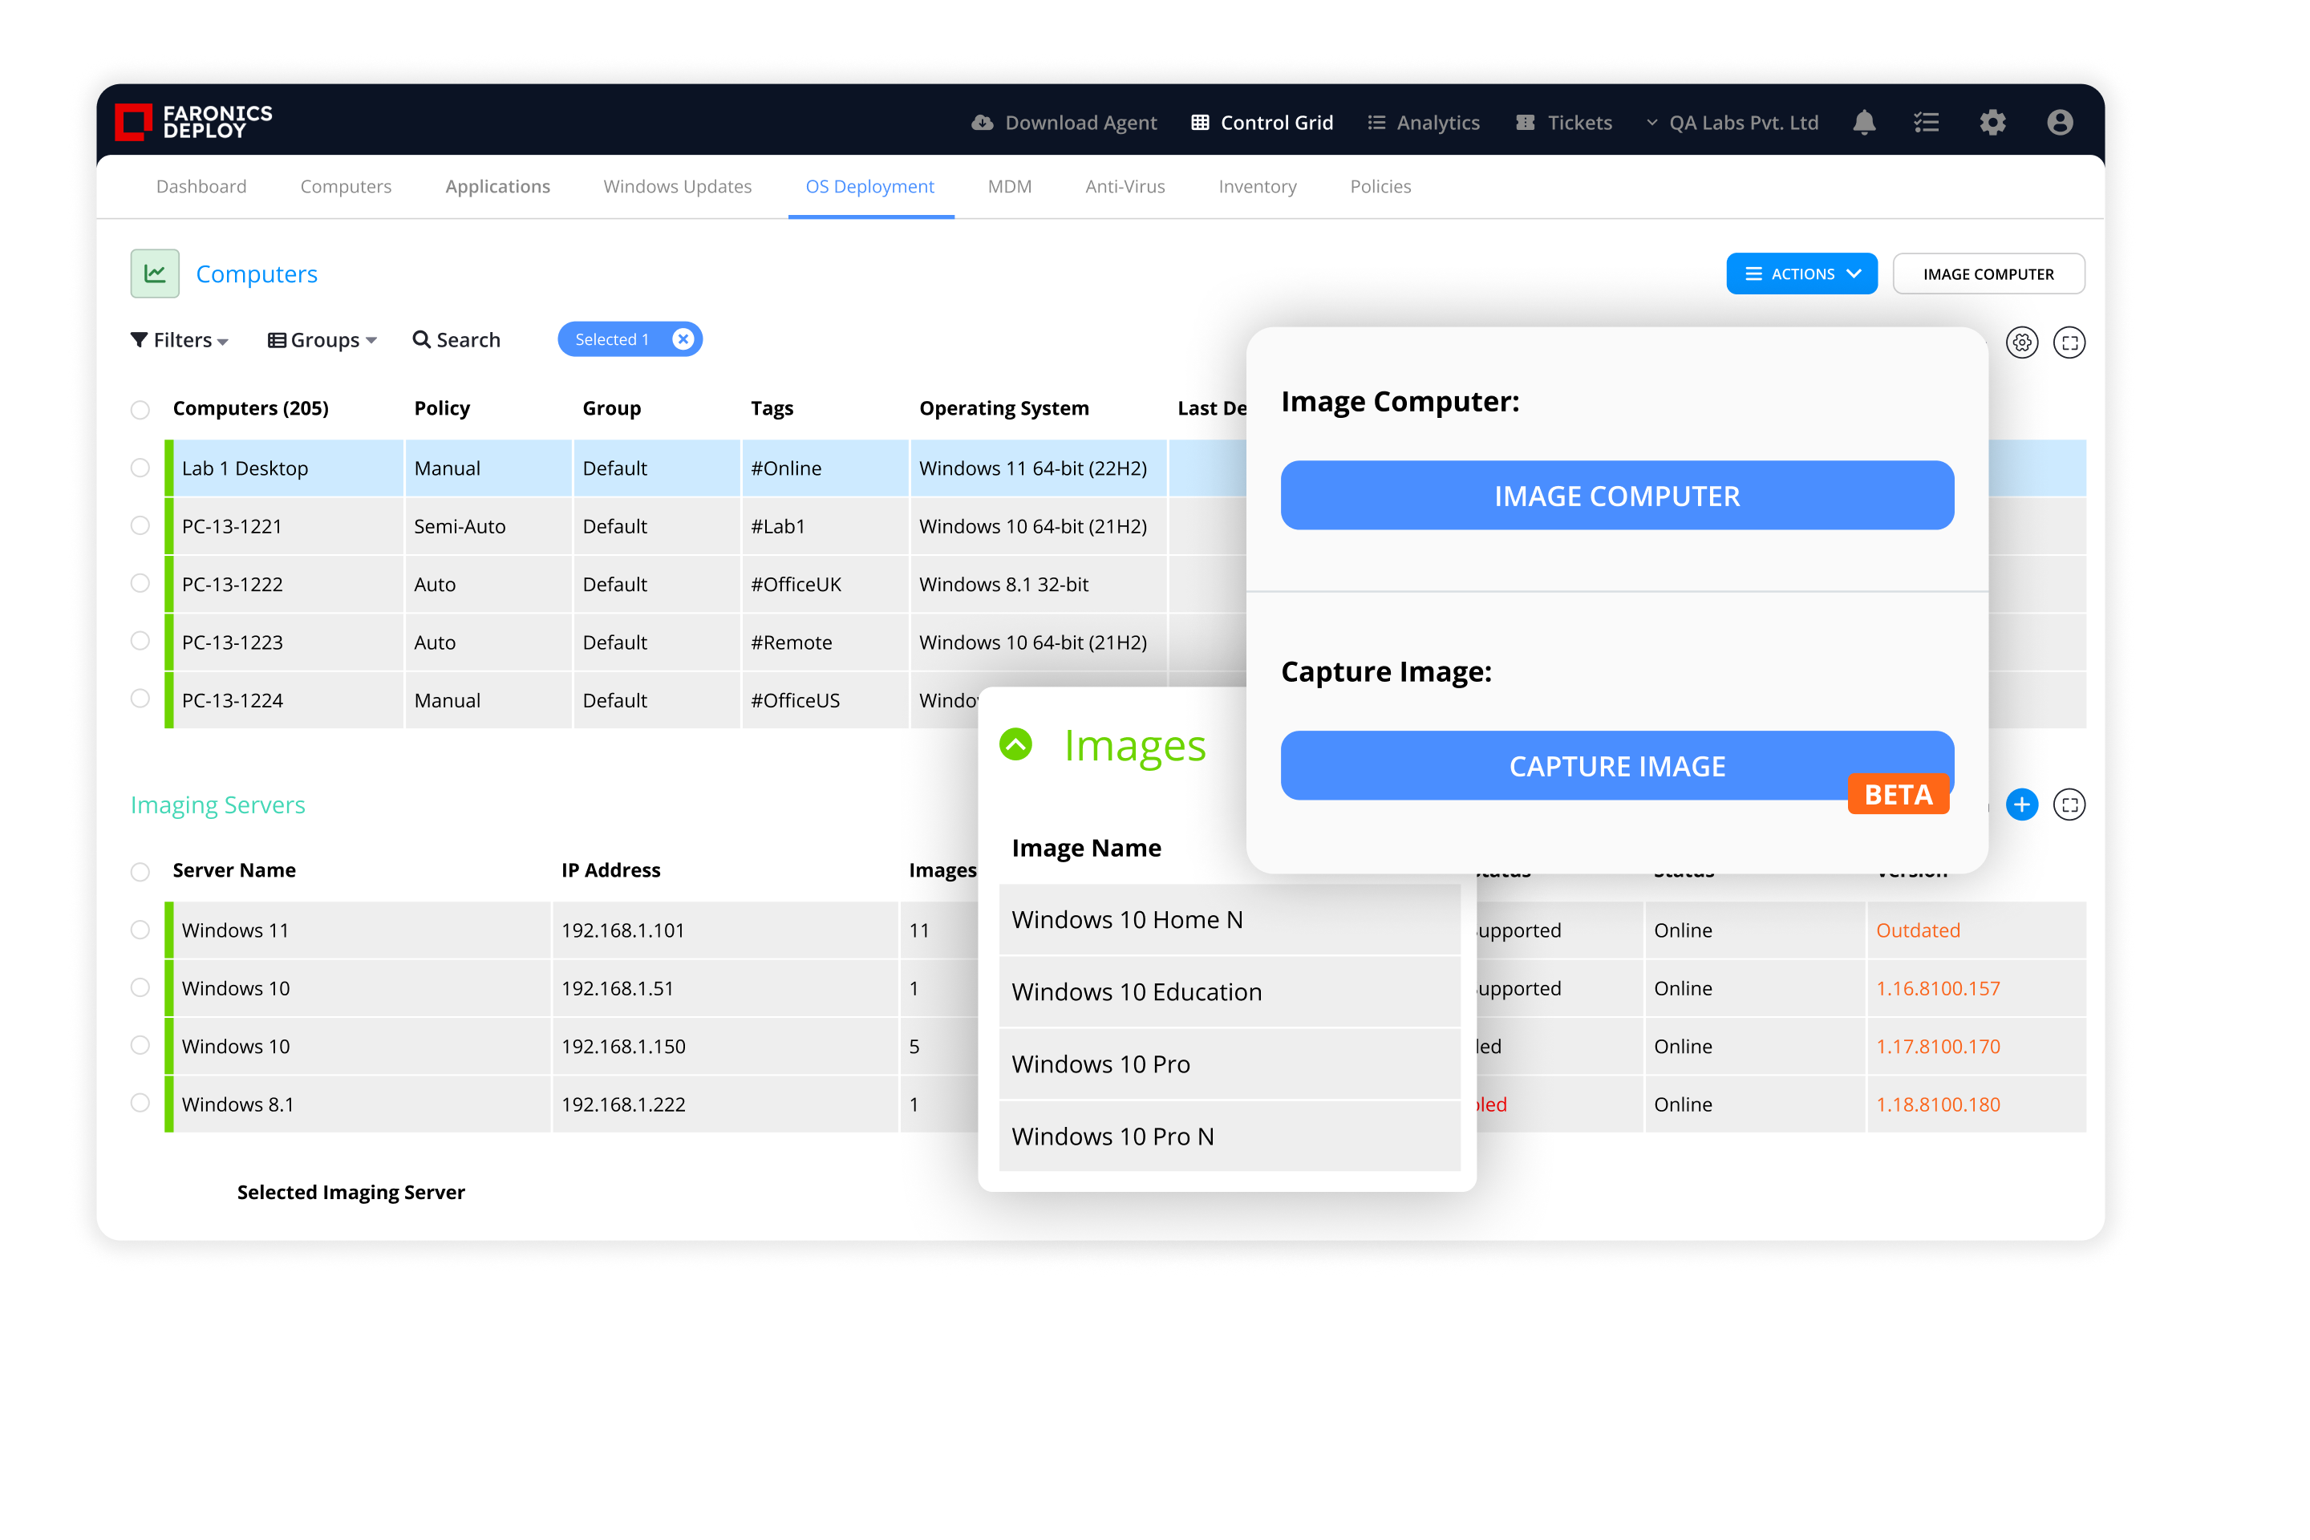Open the user account profile icon
Viewport: 2310px width, 1540px height.
click(x=2060, y=123)
